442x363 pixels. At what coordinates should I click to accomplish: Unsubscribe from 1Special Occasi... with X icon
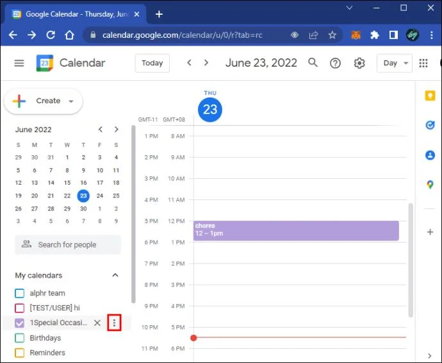(x=97, y=323)
